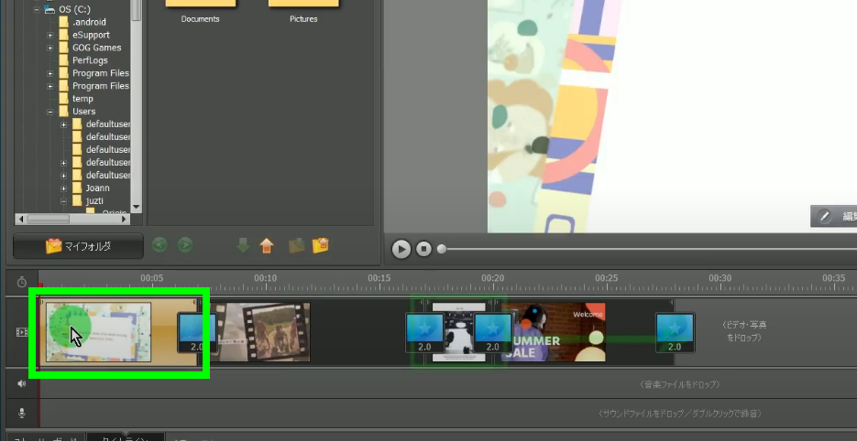
Task: Click the Play button under the preview
Action: point(401,248)
